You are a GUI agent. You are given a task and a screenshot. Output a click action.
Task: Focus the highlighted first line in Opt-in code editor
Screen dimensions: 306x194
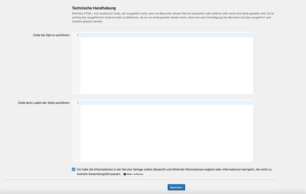(166, 35)
